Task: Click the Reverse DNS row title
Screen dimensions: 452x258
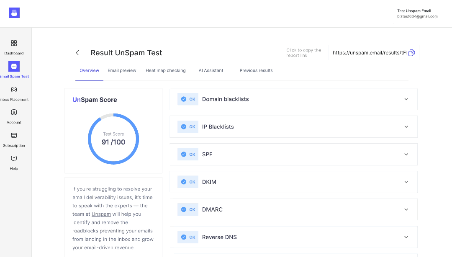Action: pyautogui.click(x=219, y=237)
